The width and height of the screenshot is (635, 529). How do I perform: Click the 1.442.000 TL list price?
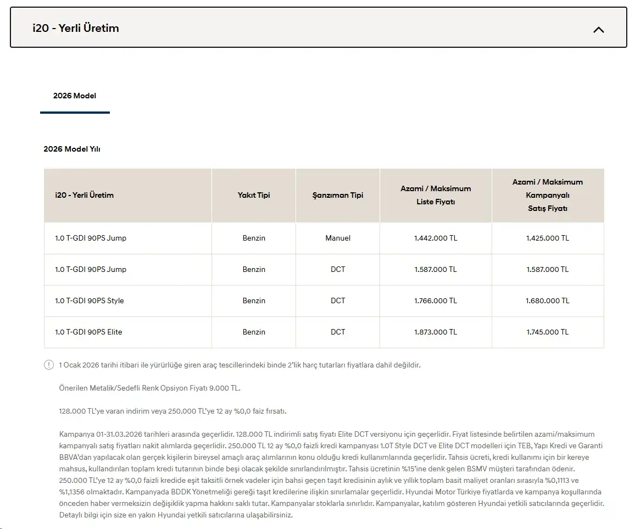[x=436, y=238]
